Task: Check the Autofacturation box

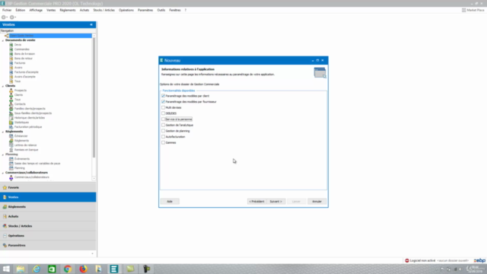Action: pos(163,137)
